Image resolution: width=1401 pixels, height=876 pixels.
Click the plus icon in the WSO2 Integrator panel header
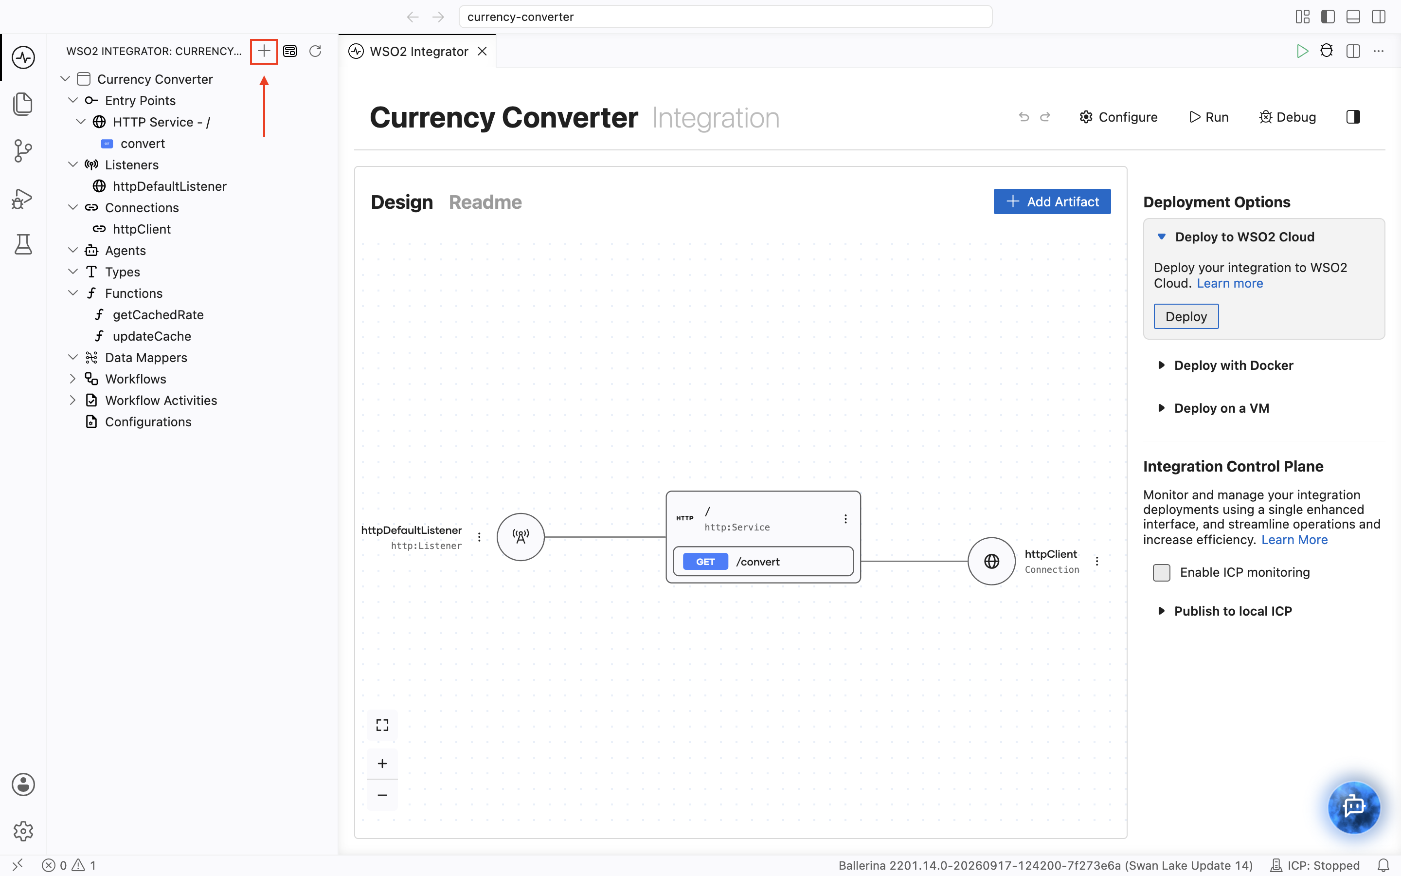click(x=264, y=51)
